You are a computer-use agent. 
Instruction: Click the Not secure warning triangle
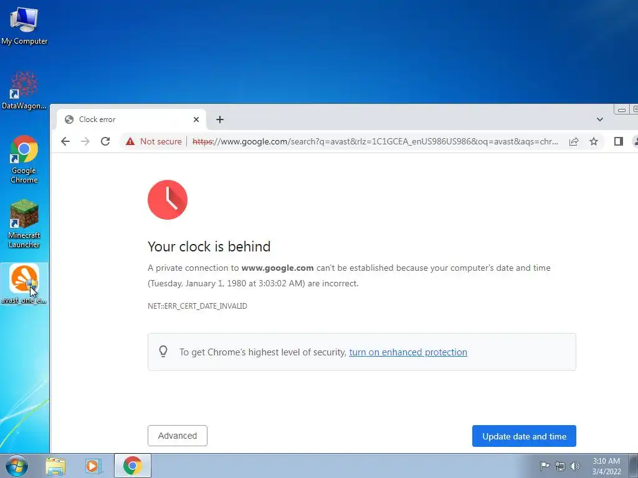click(130, 141)
